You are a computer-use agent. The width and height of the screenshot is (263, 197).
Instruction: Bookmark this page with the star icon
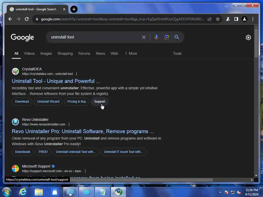218,19
